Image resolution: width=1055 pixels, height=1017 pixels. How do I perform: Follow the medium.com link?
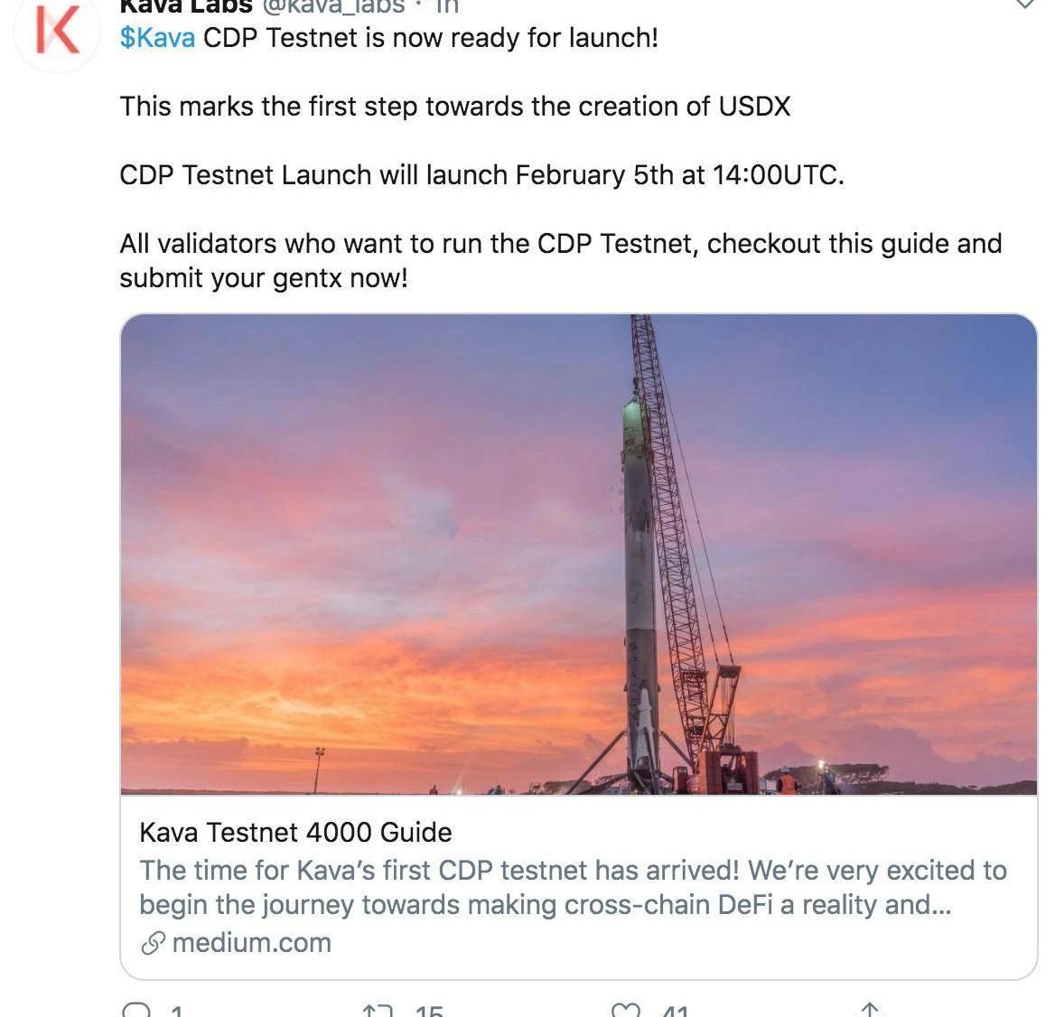coord(251,943)
